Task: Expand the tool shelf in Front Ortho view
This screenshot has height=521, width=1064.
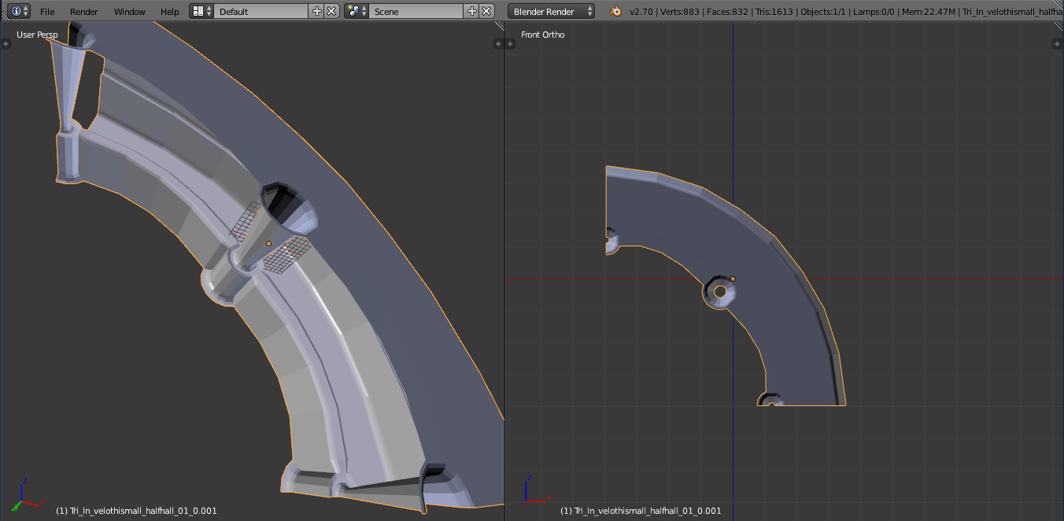Action: (510, 44)
